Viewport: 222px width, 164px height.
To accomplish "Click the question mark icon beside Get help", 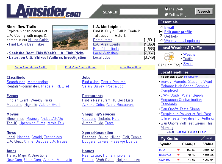I will (161, 36).
